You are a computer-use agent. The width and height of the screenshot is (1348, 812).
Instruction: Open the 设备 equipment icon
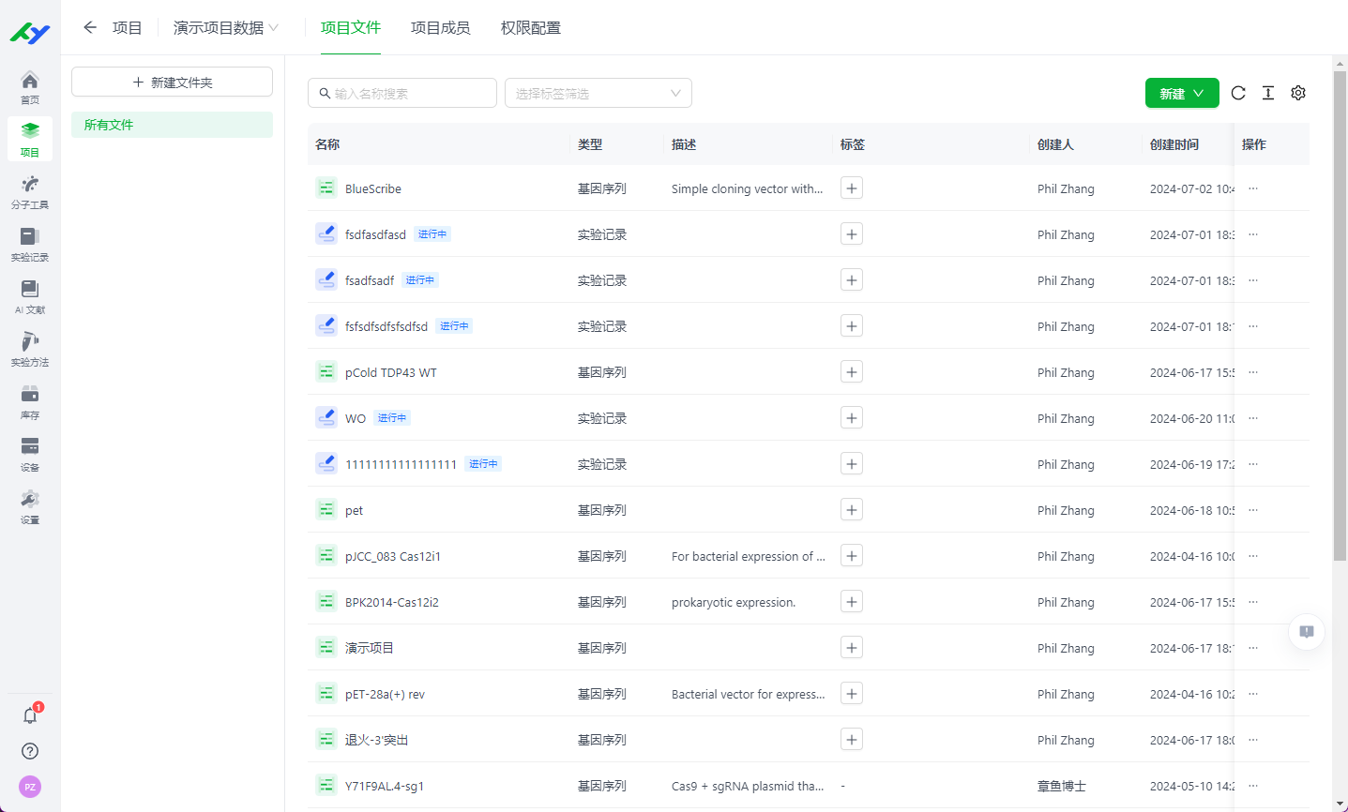[x=30, y=454]
